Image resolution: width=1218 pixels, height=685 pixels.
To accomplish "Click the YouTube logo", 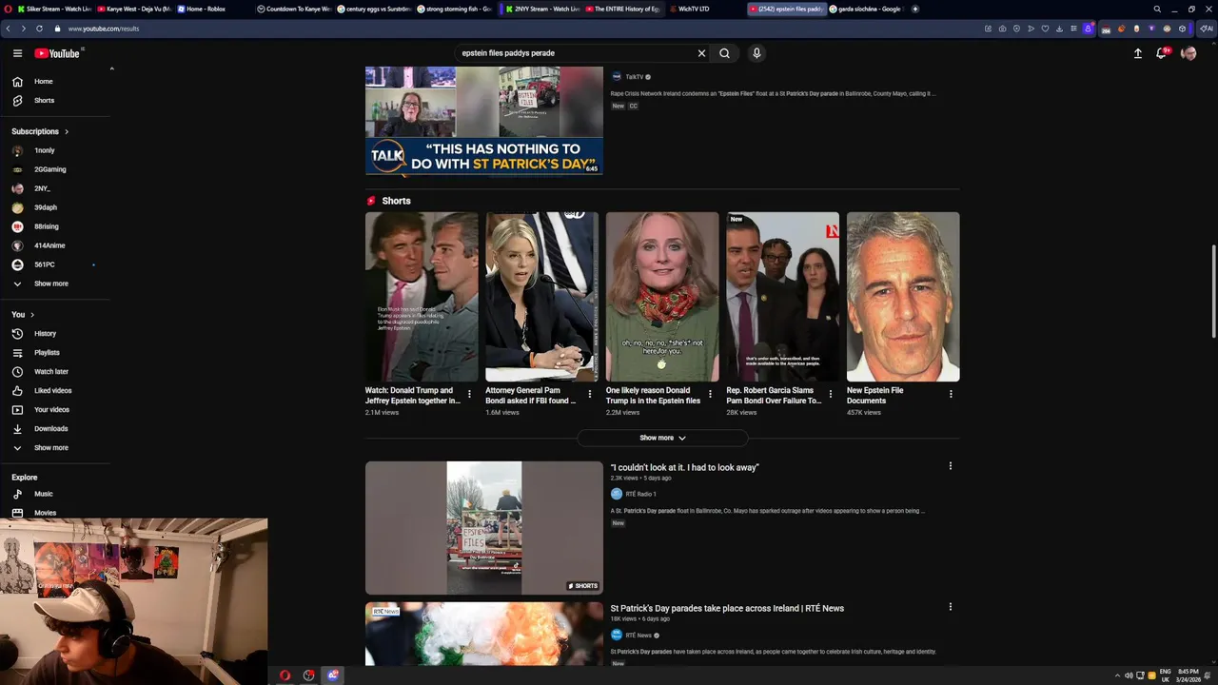I will tap(57, 53).
